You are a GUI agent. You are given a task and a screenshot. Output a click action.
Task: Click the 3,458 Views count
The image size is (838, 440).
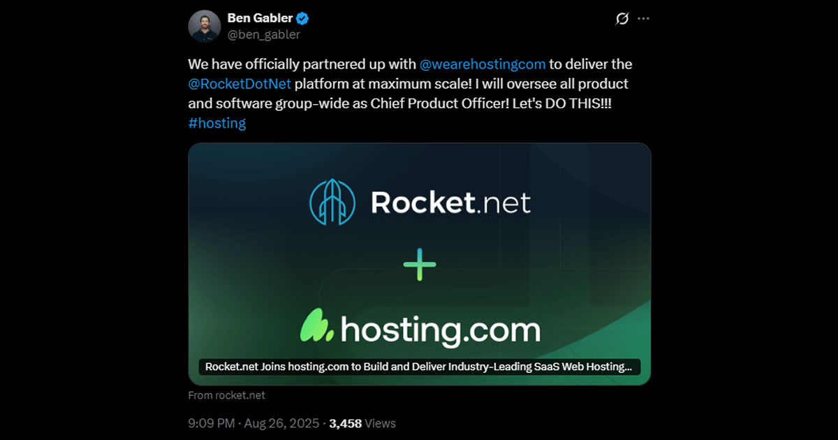[x=362, y=423]
